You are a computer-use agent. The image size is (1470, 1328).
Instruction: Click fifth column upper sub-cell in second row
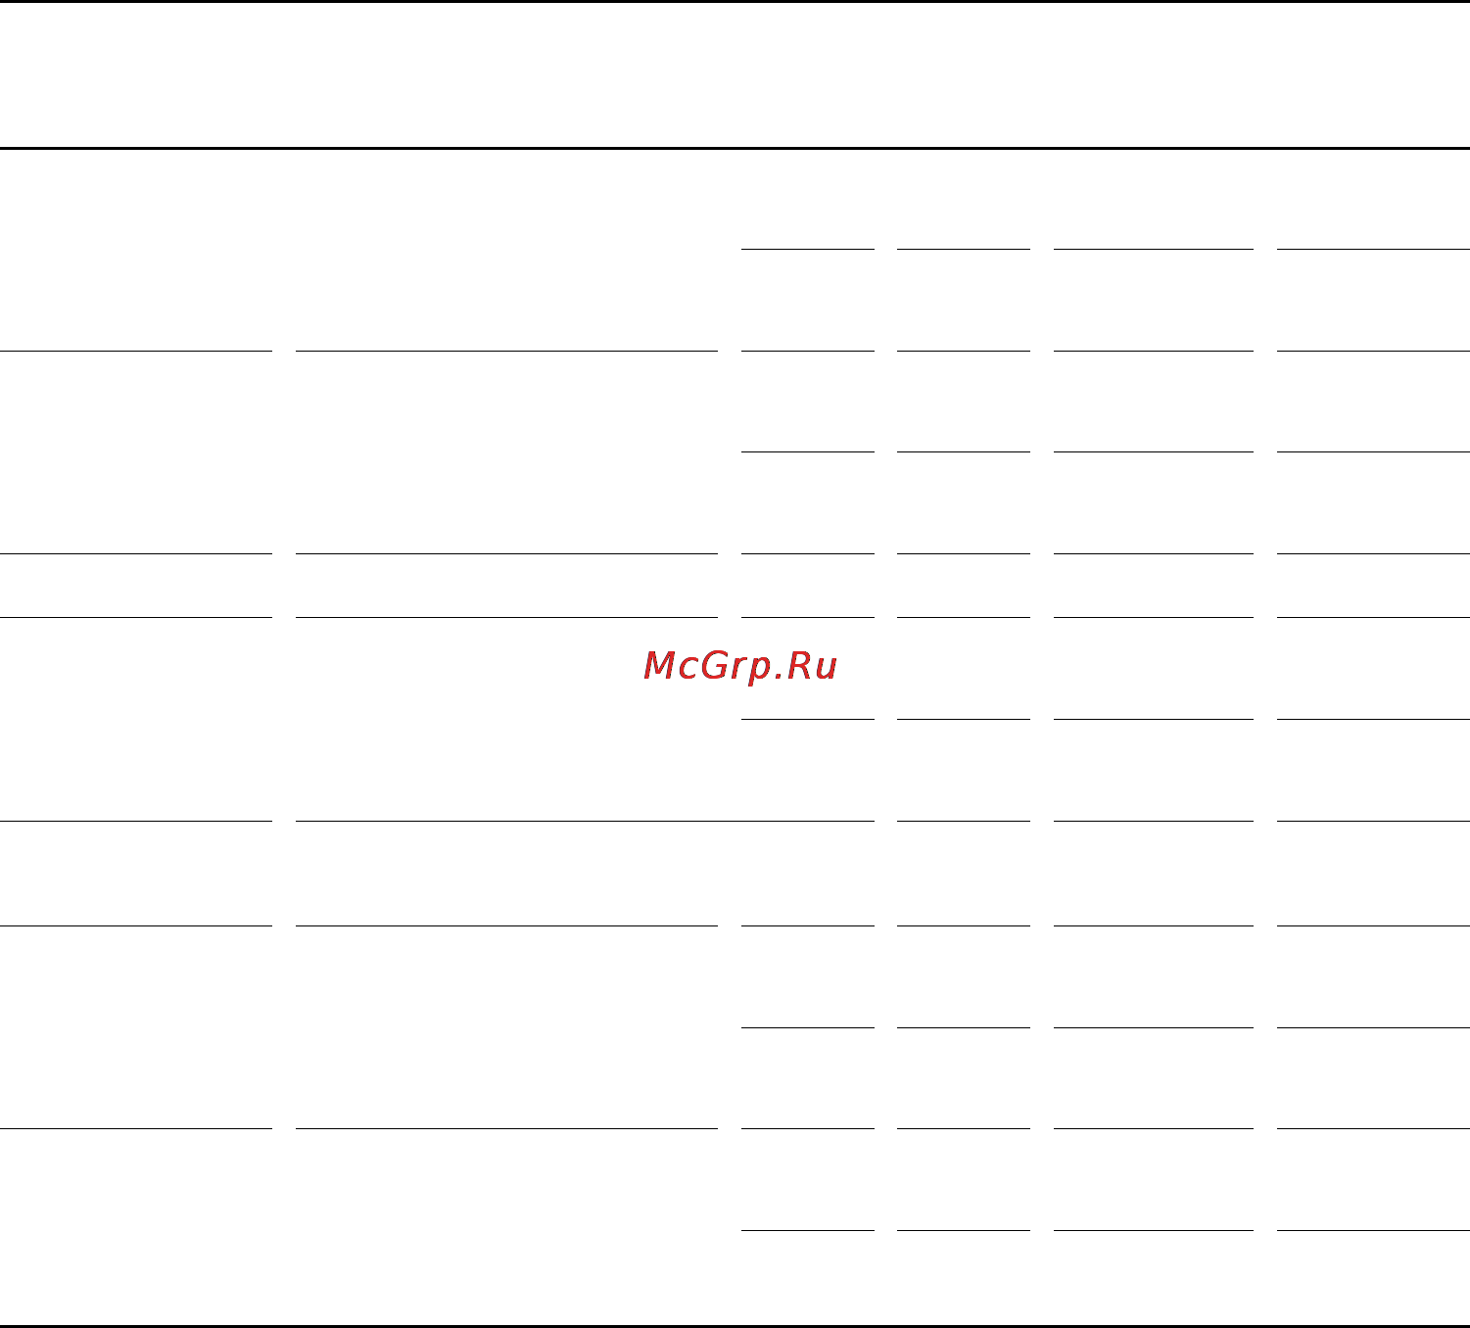[1154, 402]
